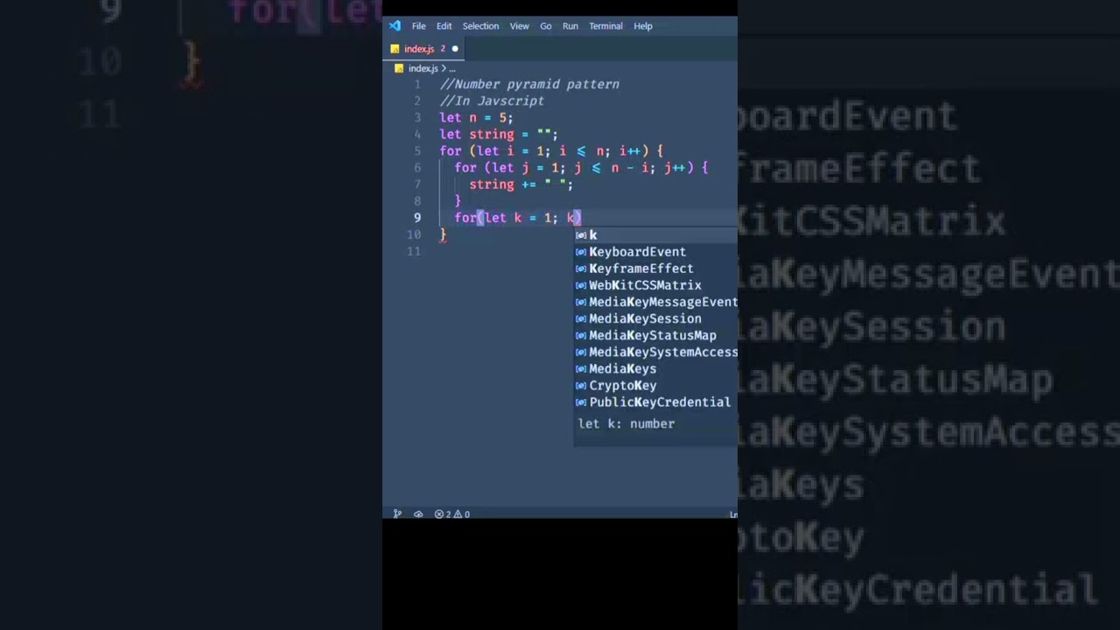Choose KeyboardEvent from suggestions
Image resolution: width=1120 pixels, height=630 pixels.
pyautogui.click(x=655, y=252)
